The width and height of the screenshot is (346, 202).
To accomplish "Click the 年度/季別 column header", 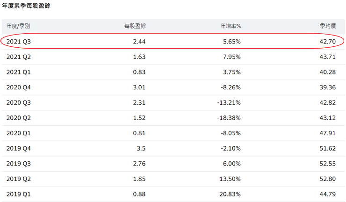I will (18, 26).
